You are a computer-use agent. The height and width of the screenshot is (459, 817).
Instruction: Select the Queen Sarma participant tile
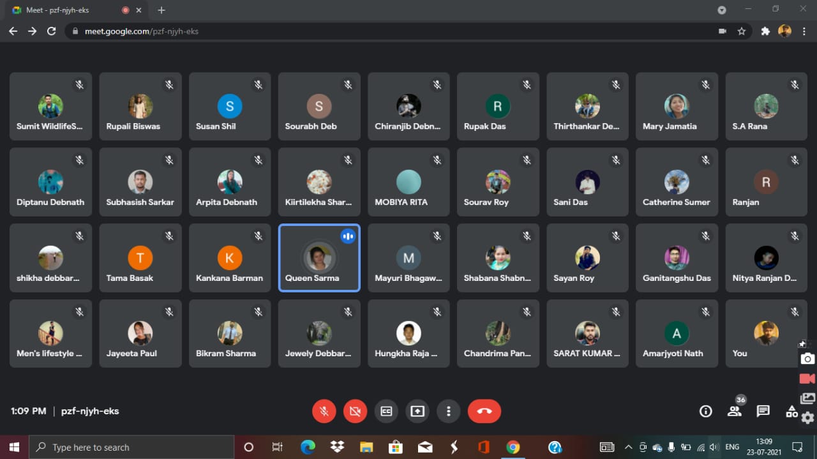(x=319, y=258)
